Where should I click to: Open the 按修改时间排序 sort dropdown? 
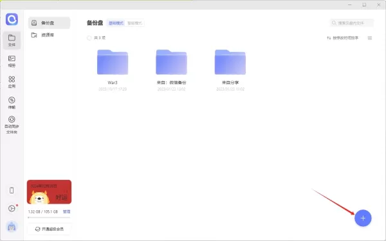[x=342, y=38]
